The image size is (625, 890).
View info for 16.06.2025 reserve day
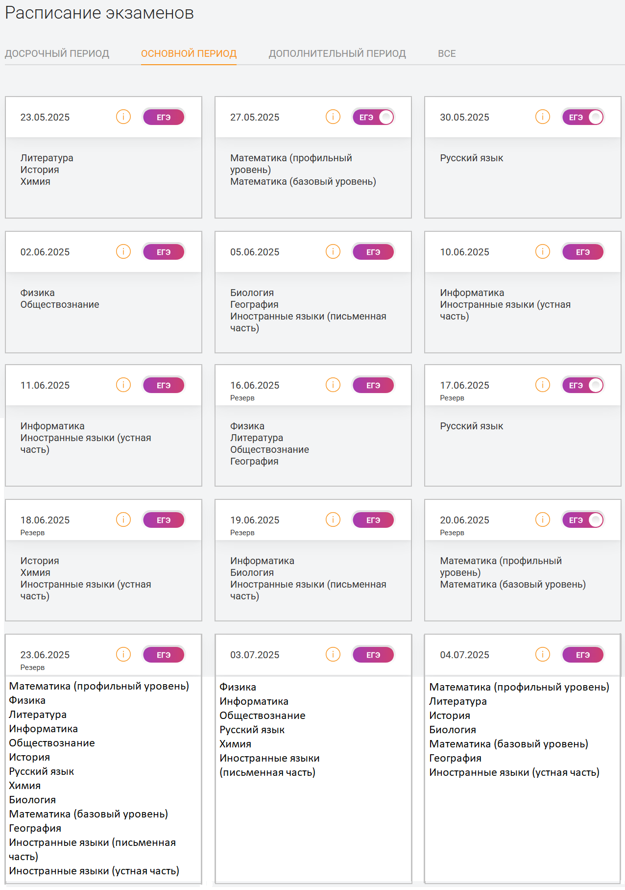[x=333, y=385]
